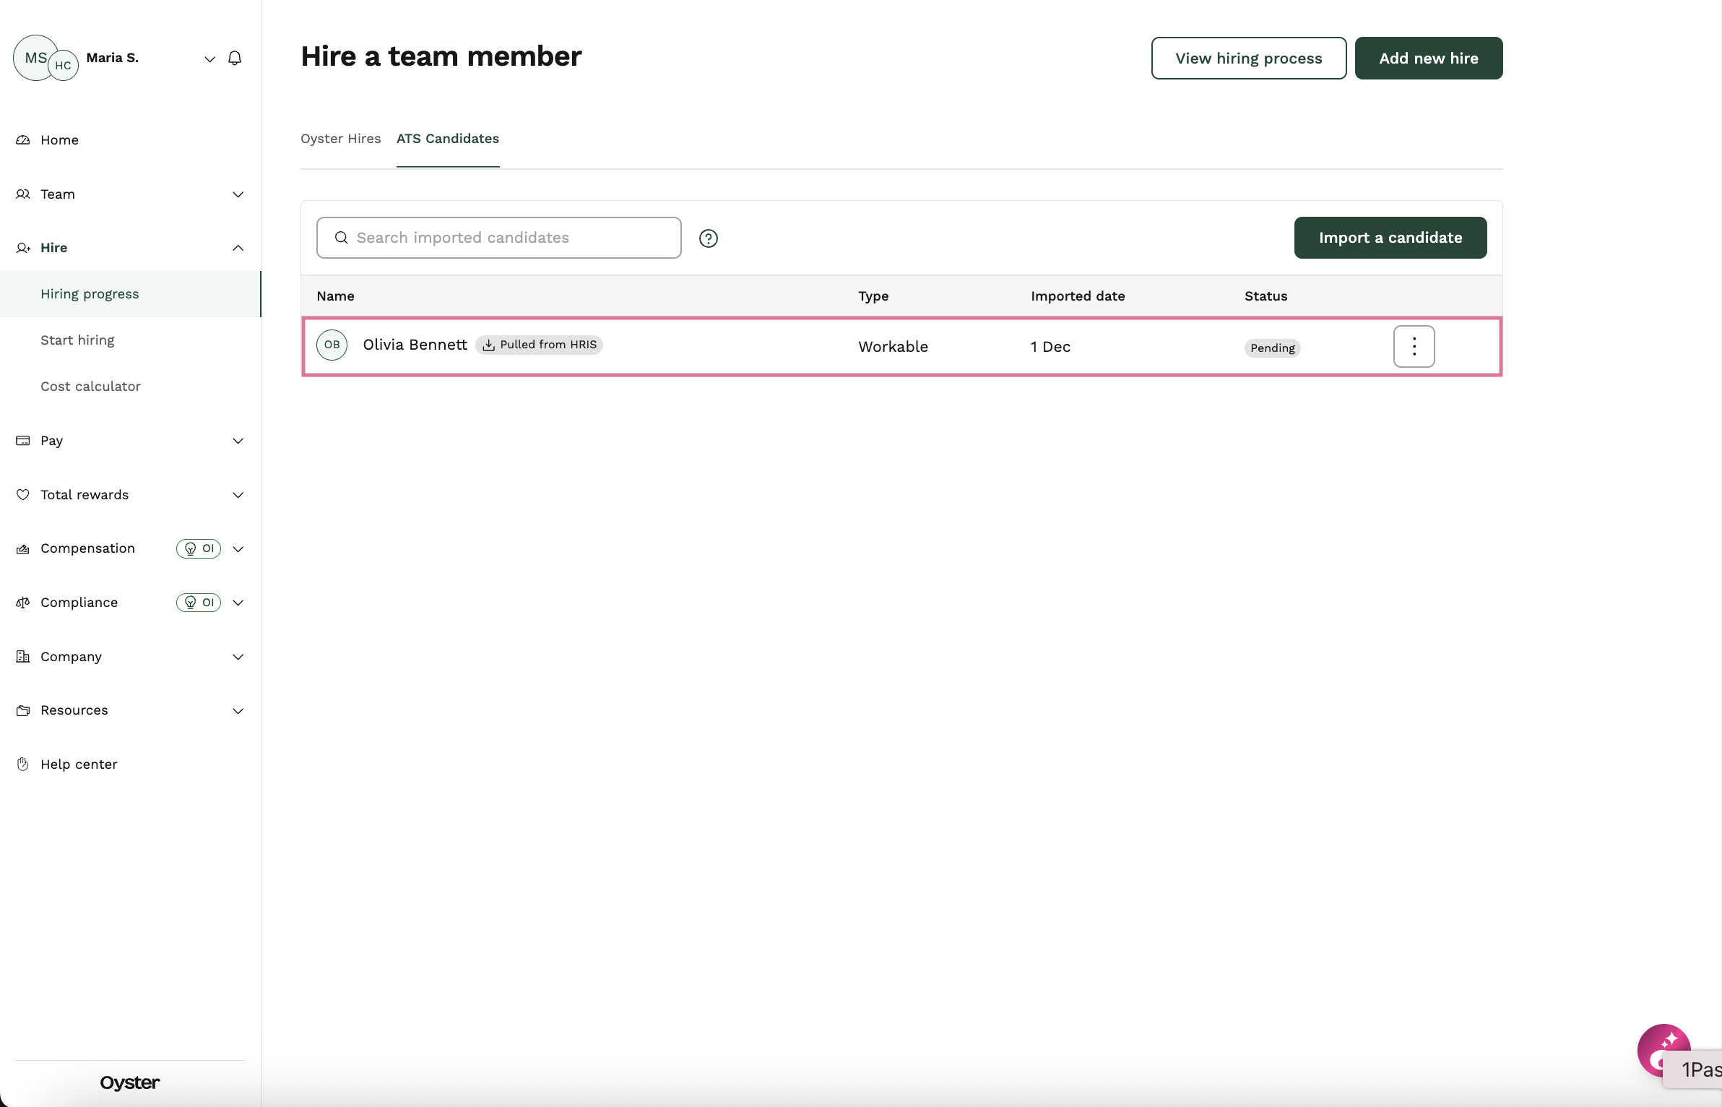Click the Help center hand icon
1722x1107 pixels.
click(x=23, y=764)
